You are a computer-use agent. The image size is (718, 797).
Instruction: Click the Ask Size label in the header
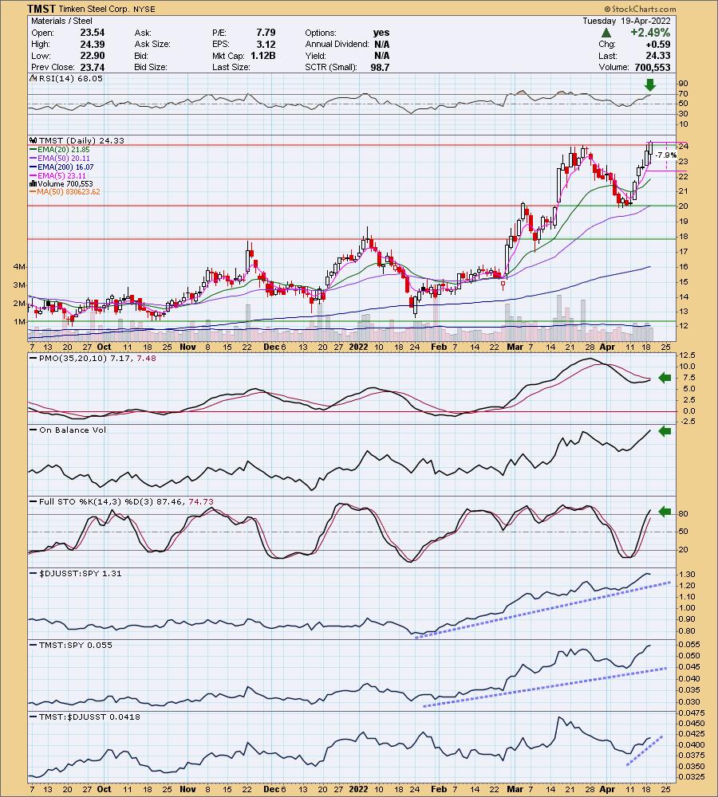[x=152, y=44]
